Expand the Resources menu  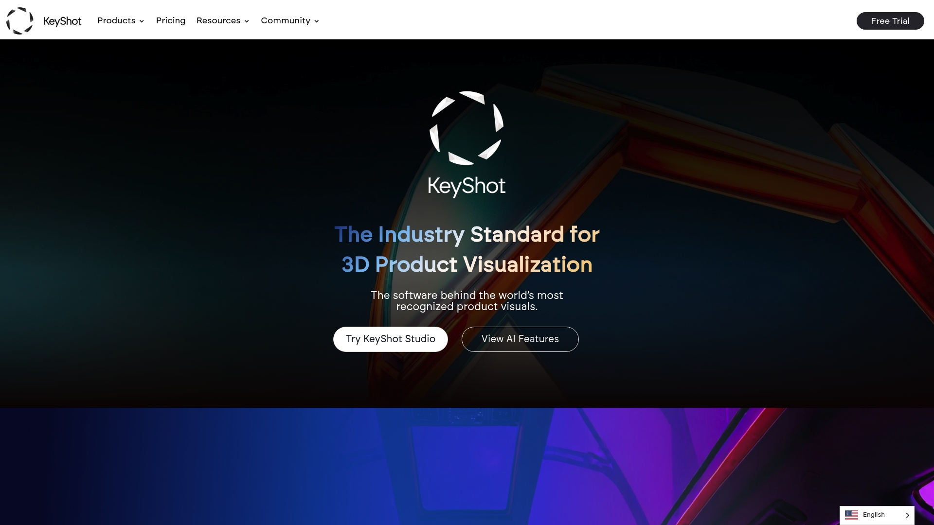[223, 20]
